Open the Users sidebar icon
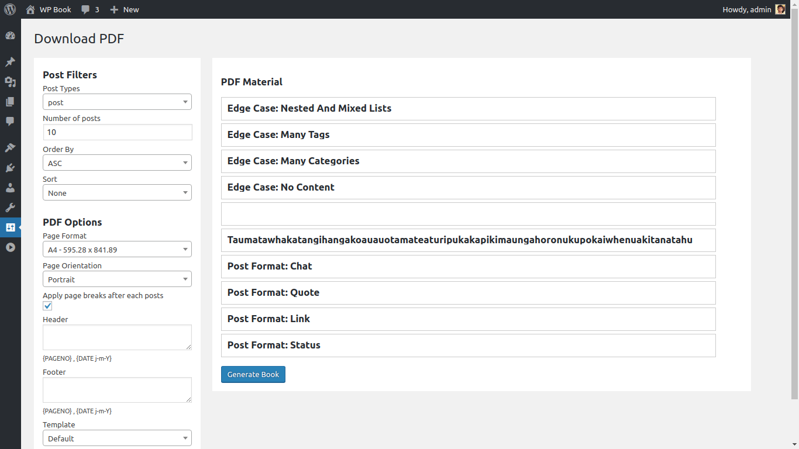The height and width of the screenshot is (449, 799). coord(10,188)
